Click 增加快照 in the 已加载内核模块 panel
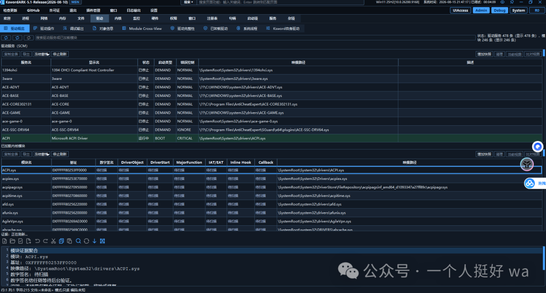 pyautogui.click(x=484, y=154)
